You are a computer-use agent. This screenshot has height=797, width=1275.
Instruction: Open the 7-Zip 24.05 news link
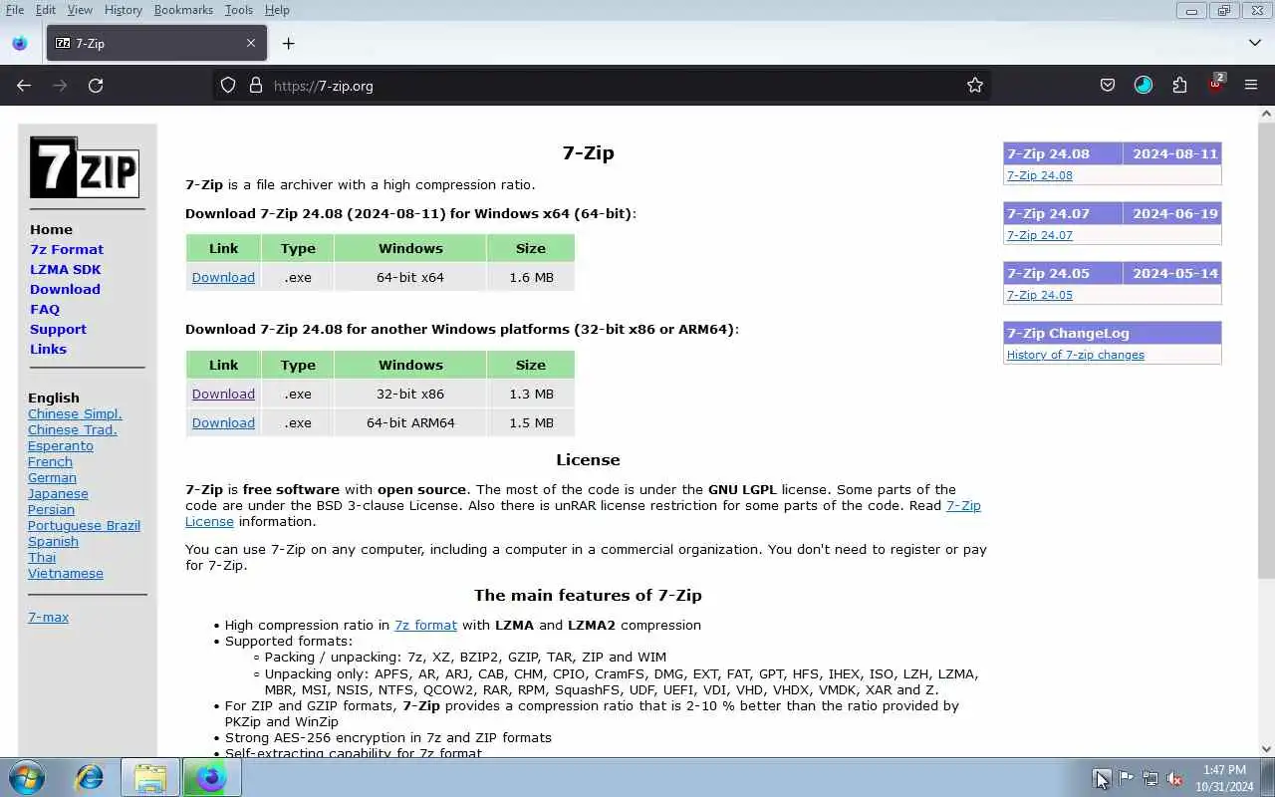1039,295
